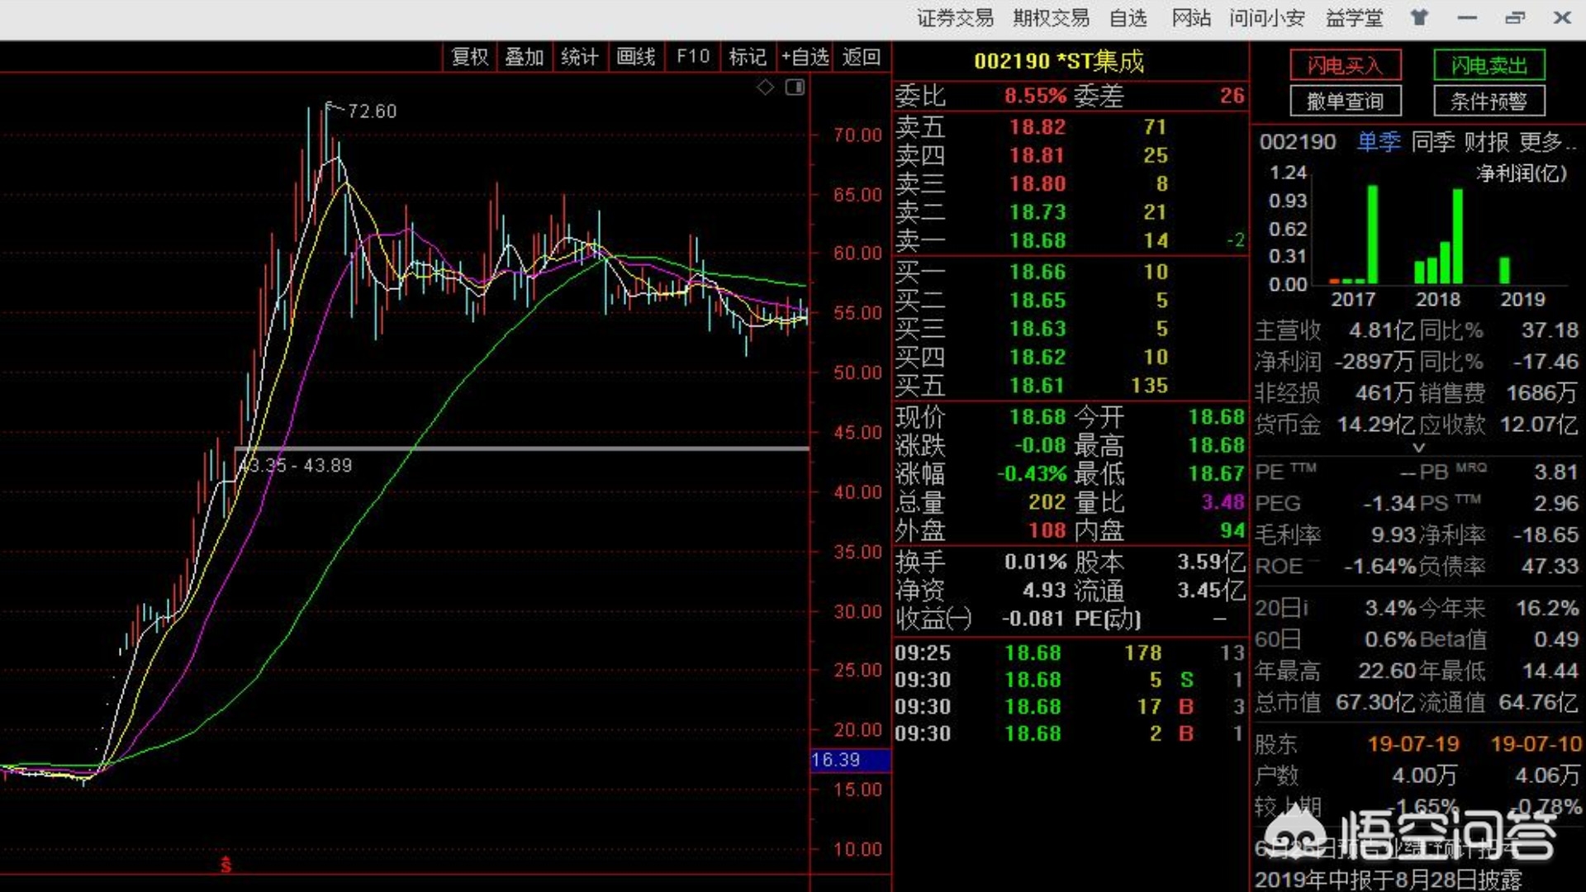Click the 2017 profit bar

1372,235
